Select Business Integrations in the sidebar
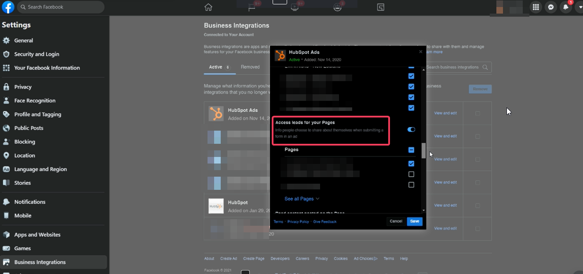 click(x=53, y=262)
